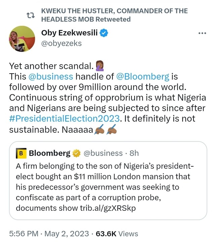Click the Bloomberg logo icon in quoted tweet
The width and height of the screenshot is (216, 242).
pyautogui.click(x=22, y=153)
